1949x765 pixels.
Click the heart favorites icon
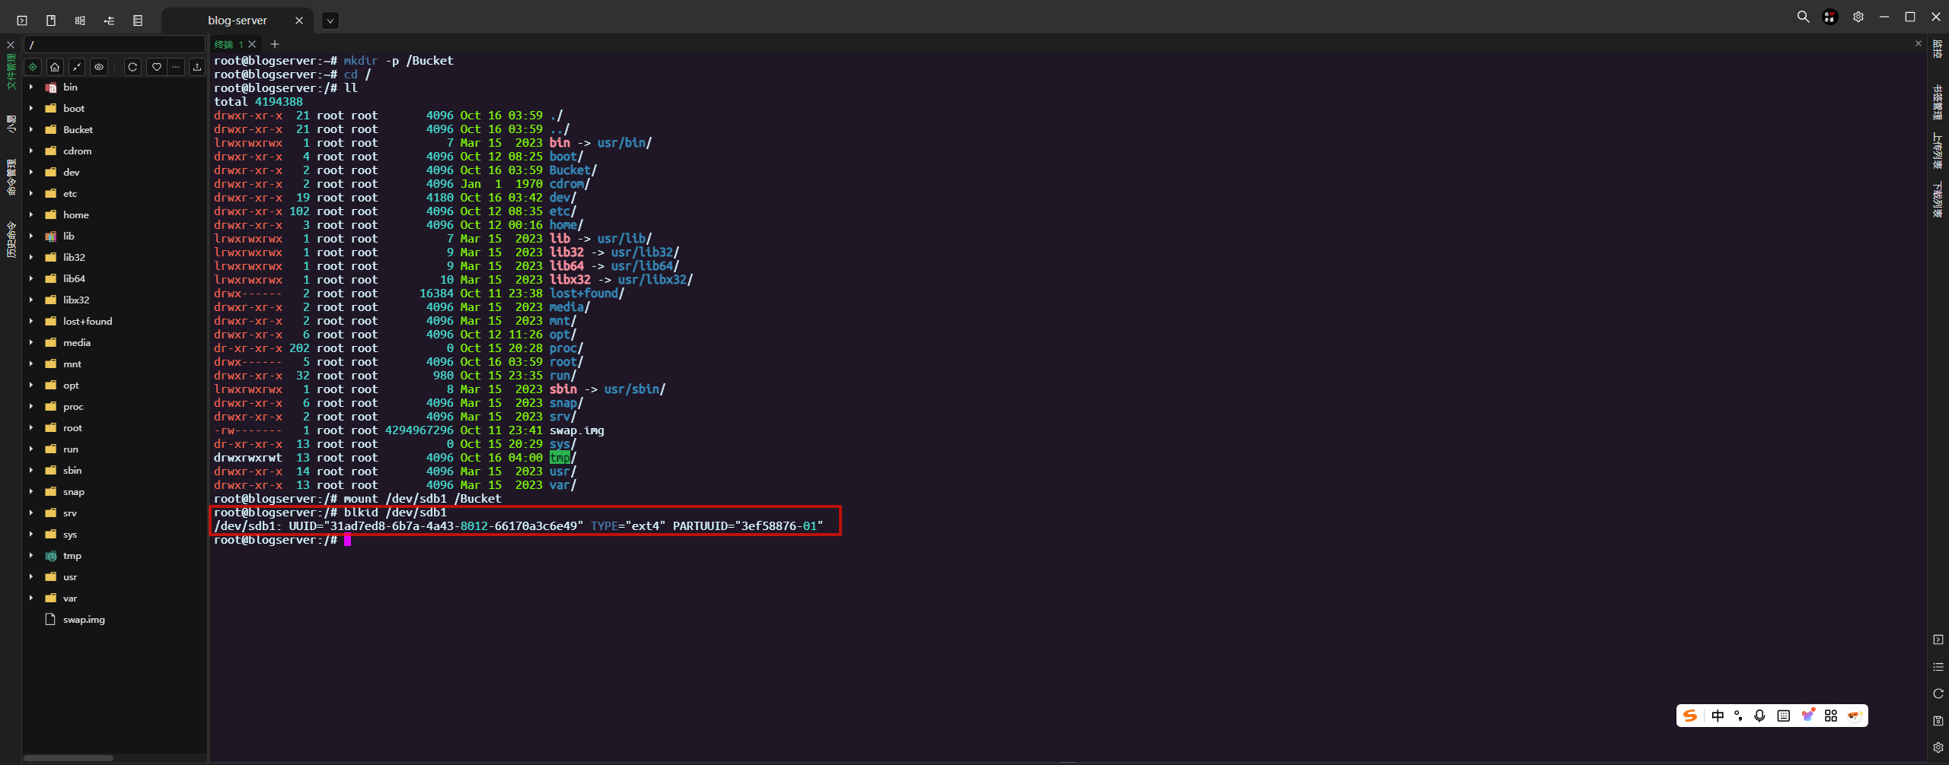[156, 67]
